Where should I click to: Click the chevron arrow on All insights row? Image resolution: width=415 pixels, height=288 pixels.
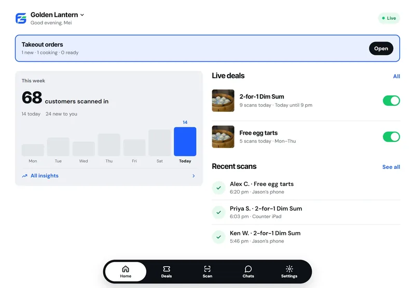pyautogui.click(x=193, y=176)
